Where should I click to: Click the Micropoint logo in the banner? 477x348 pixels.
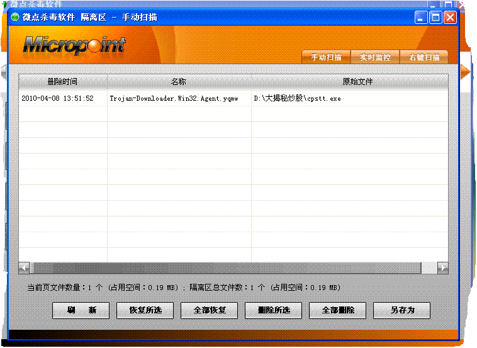click(x=74, y=46)
